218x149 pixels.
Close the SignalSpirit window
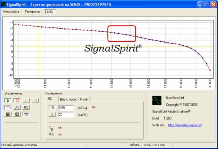(213, 4)
